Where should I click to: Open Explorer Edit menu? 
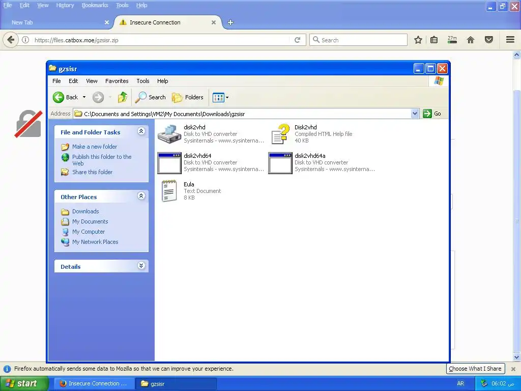click(73, 81)
